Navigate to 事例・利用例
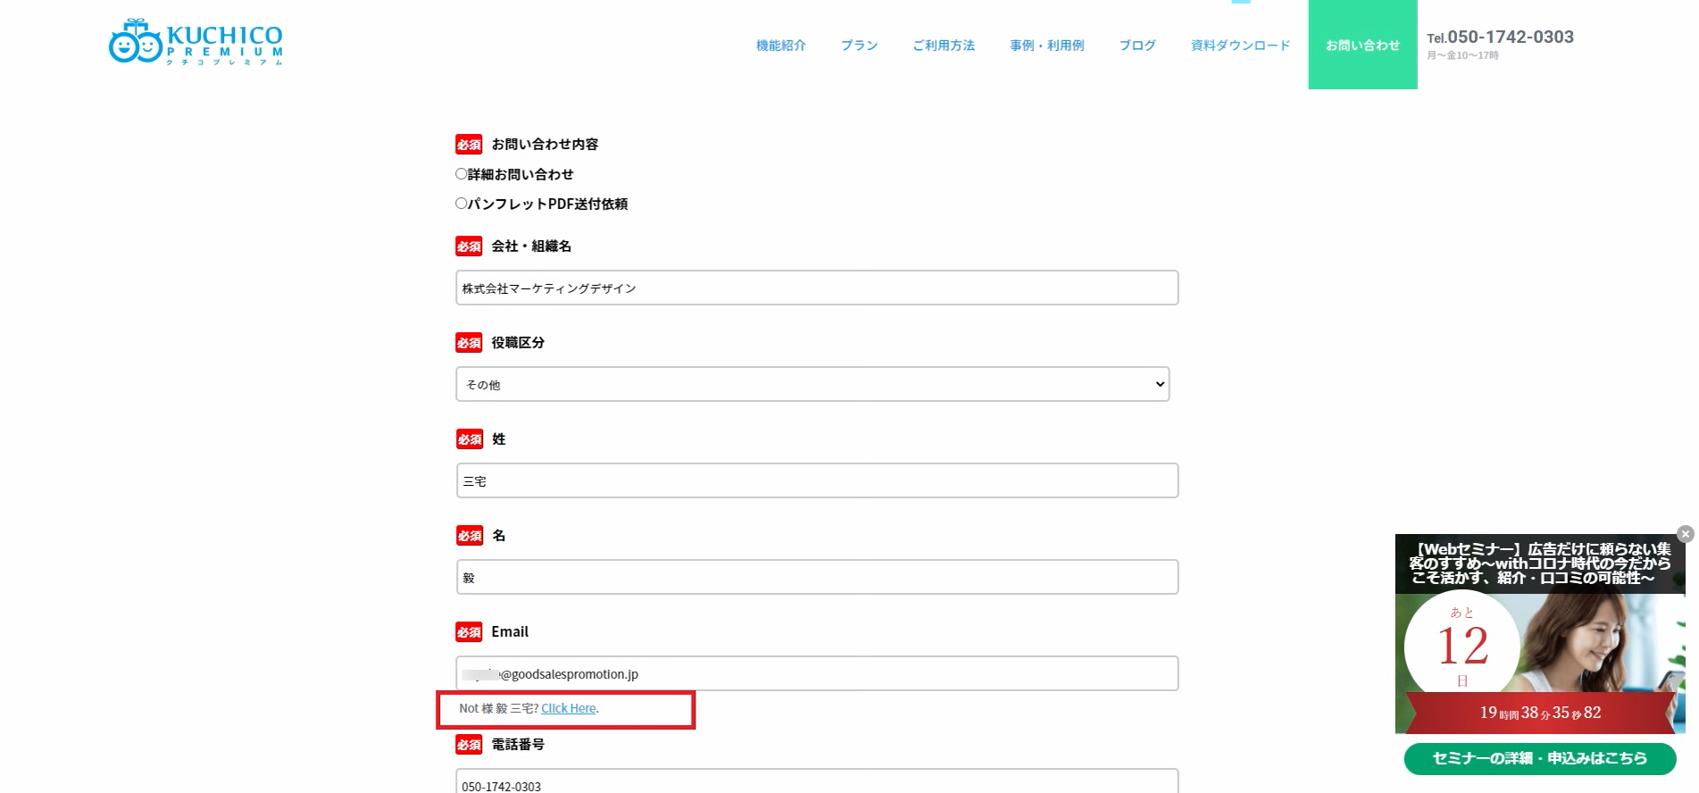 (x=1046, y=46)
